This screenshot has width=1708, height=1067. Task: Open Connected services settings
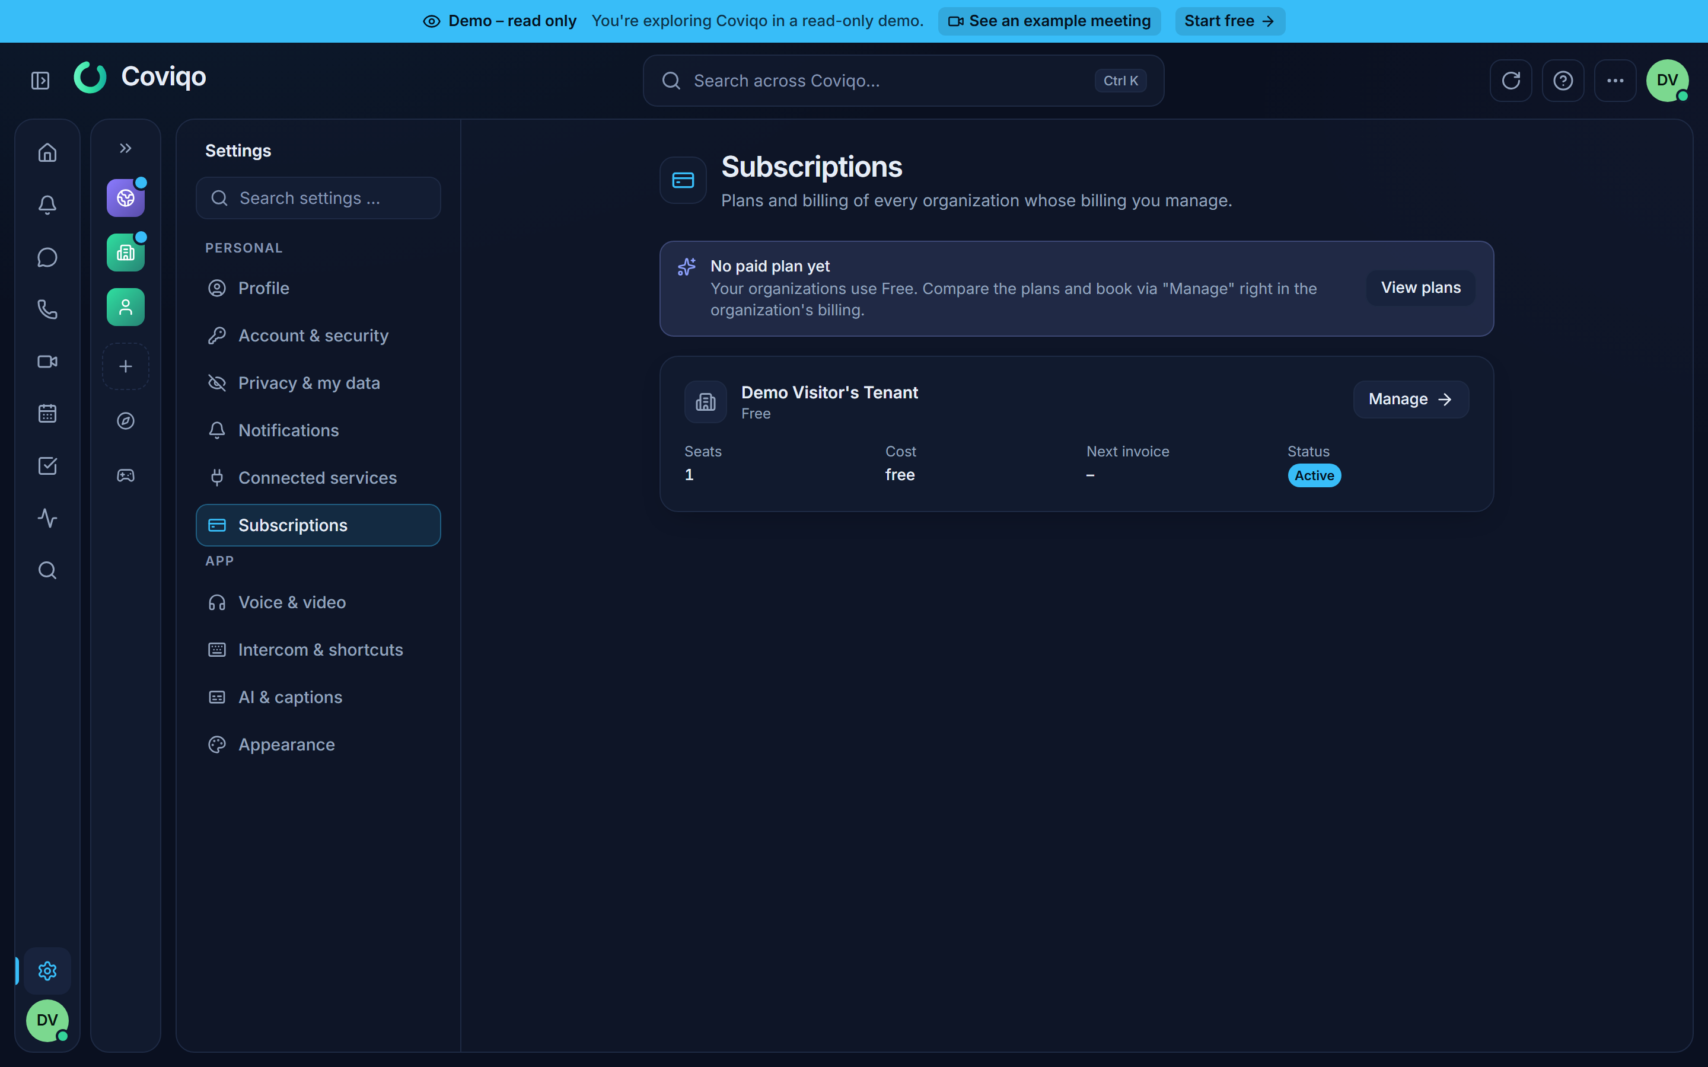point(318,478)
